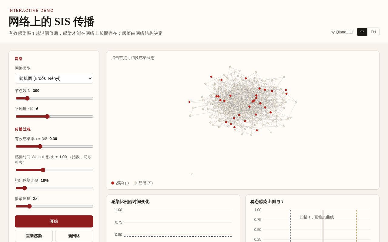Click the 扫描 τ，画稳态曲线 chart hint
The width and height of the screenshot is (388, 242).
pos(317,217)
